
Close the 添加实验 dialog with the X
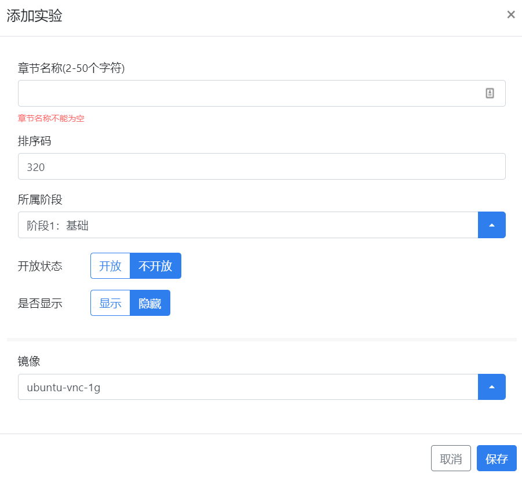click(x=510, y=15)
